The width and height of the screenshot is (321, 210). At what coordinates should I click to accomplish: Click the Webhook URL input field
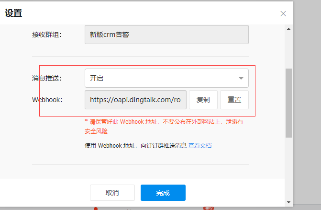135,100
